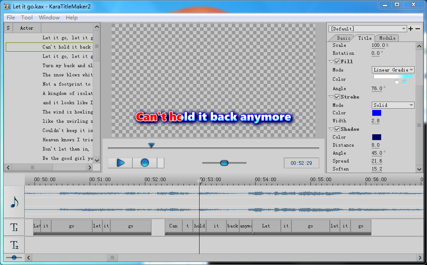Open Fill Mode Linear Gradient dropdown

393,70
